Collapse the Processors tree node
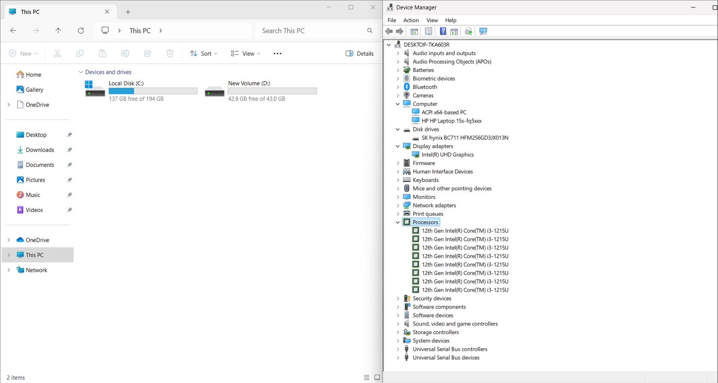The image size is (718, 383). pos(398,222)
